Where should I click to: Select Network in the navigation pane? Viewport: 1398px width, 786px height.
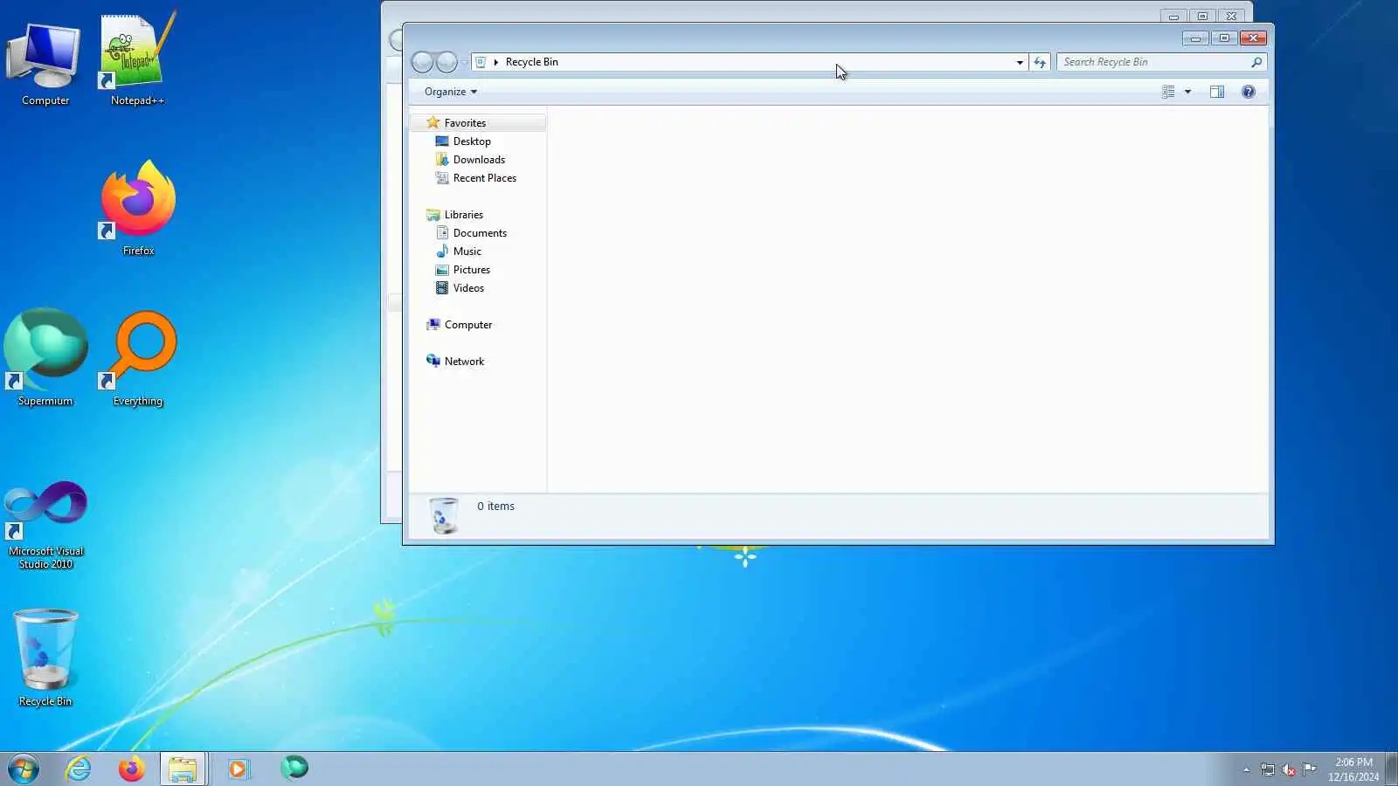(464, 362)
